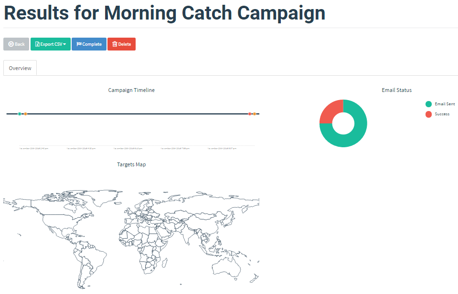This screenshot has height=294, width=458.
Task: Select the last orange timeline dot
Action: (255, 114)
